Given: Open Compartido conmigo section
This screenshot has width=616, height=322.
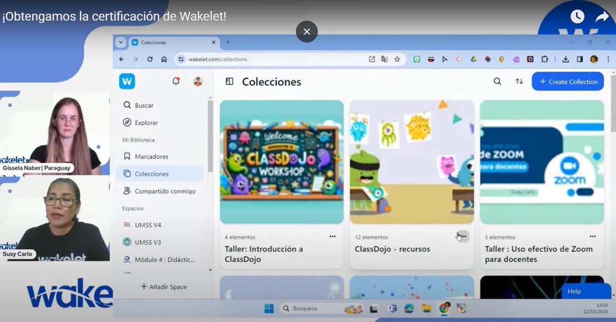Looking at the screenshot, I should [x=161, y=190].
